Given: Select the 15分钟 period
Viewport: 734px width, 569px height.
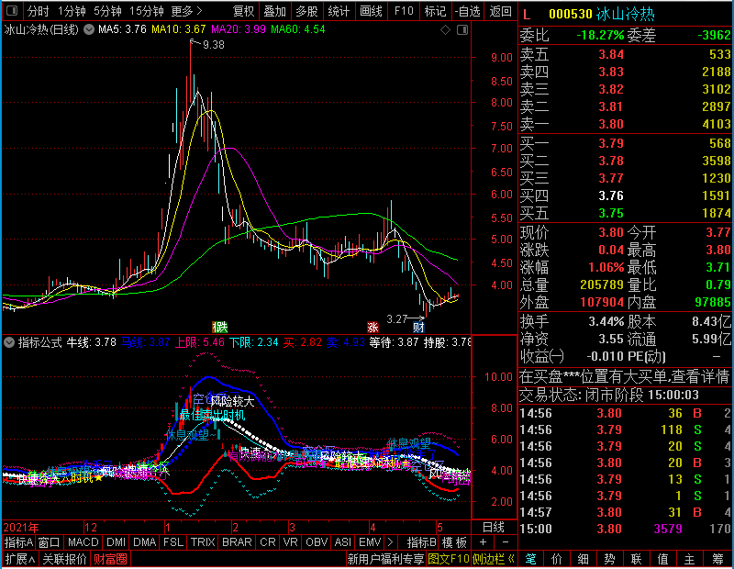Looking at the screenshot, I should 147,11.
